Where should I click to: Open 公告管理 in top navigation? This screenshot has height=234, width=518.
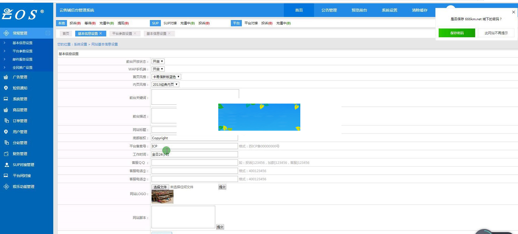tap(329, 10)
